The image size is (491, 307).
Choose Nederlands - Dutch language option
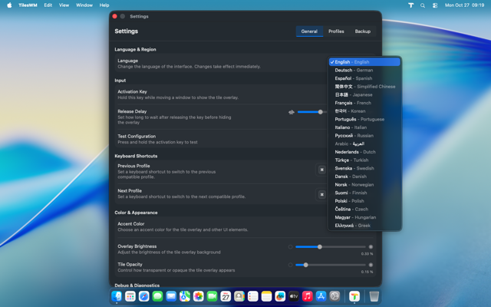pyautogui.click(x=364, y=152)
